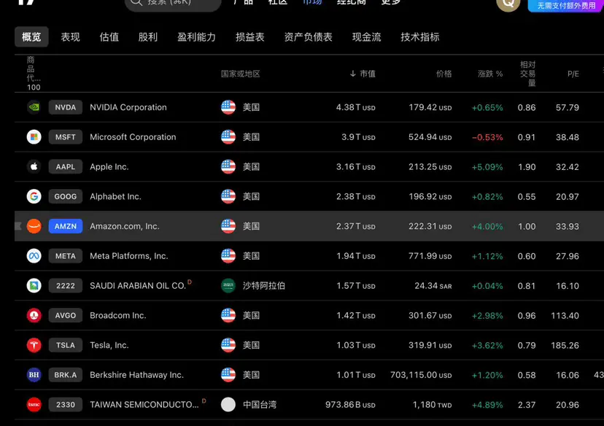The image size is (604, 426).
Task: Click the Tesla logo icon
Action: pos(34,345)
